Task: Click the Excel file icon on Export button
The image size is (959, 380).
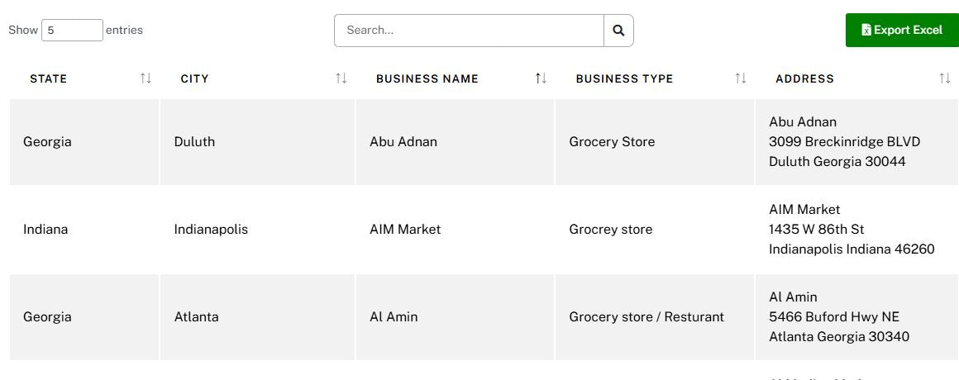Action: 866,31
